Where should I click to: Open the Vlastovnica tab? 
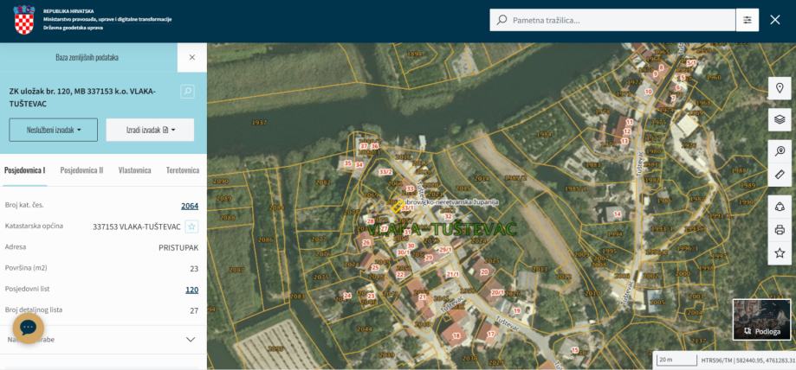[134, 170]
